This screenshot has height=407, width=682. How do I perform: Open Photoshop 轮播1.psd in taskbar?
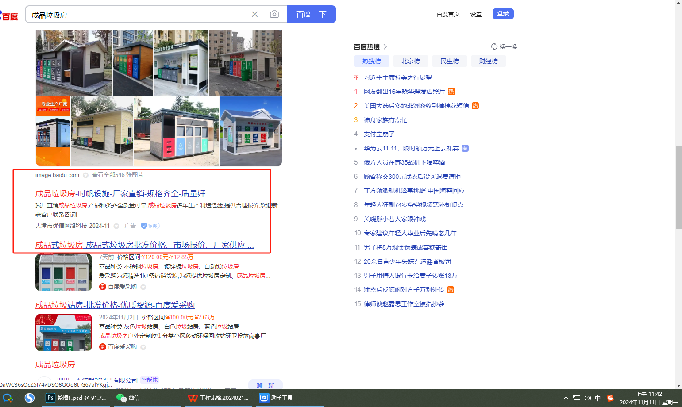pos(77,398)
